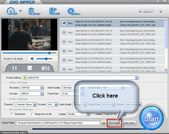Open the video Encoder MPEG4 dropdown
The image size is (169, 134).
[x=42, y=94]
